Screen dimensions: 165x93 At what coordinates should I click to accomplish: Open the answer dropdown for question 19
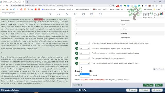point(85,43)
